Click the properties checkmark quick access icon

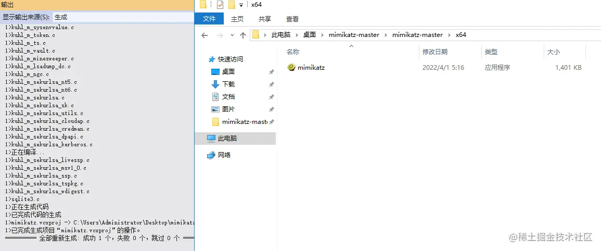click(220, 5)
